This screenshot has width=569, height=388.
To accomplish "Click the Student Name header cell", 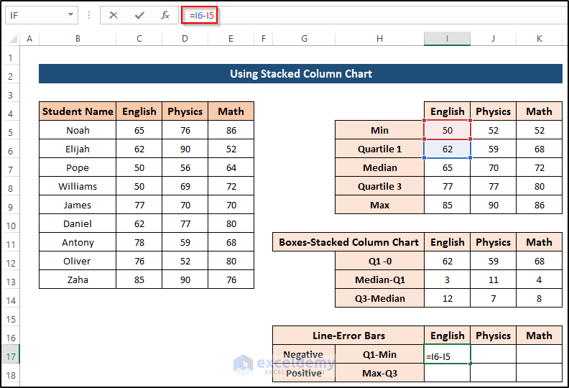I will [x=78, y=111].
